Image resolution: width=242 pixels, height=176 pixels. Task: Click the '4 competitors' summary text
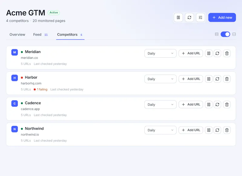[x=17, y=21]
